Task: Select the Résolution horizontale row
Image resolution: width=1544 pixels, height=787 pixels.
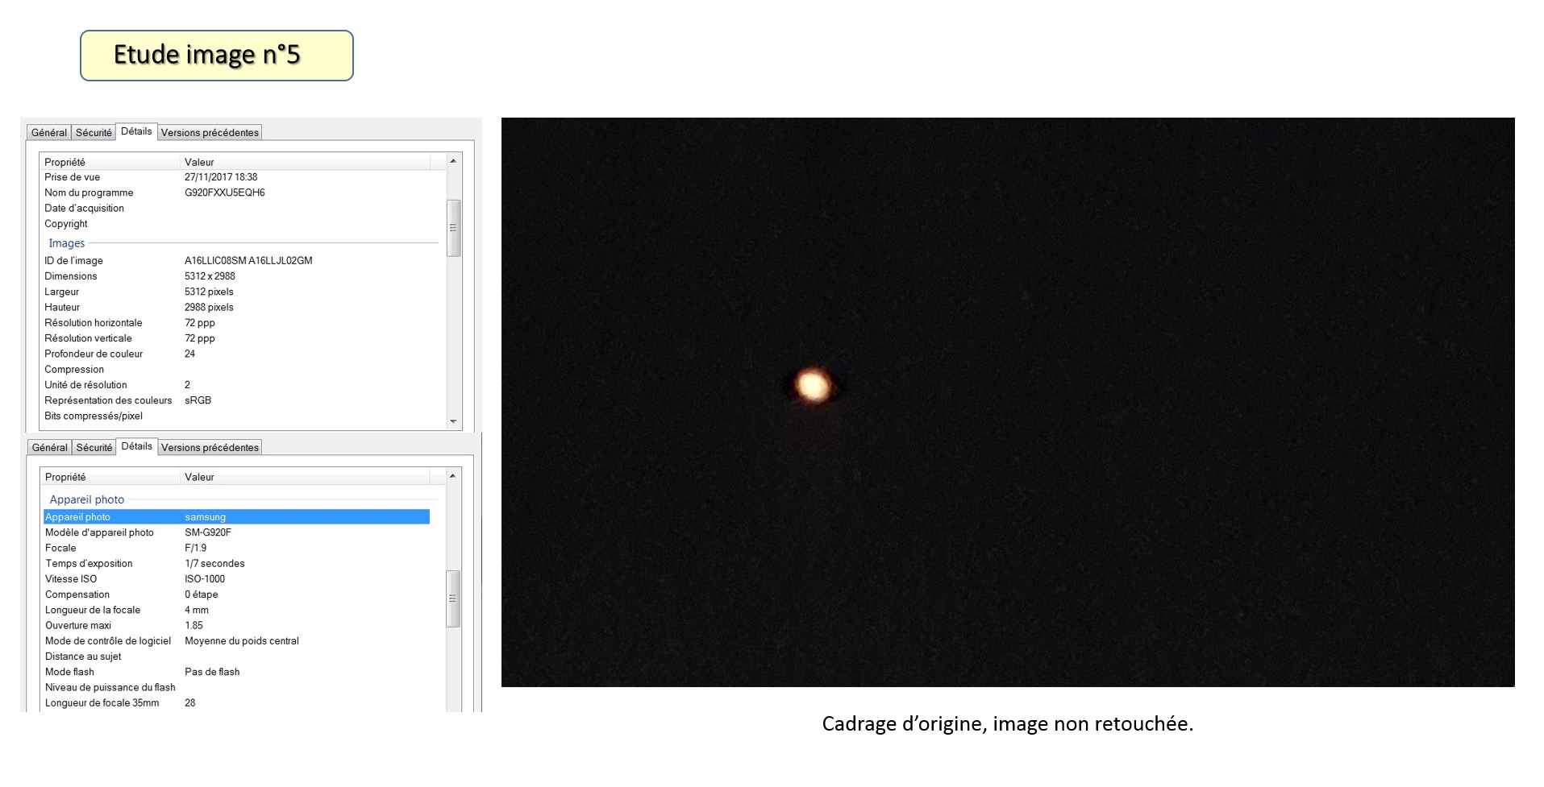Action: [236, 323]
